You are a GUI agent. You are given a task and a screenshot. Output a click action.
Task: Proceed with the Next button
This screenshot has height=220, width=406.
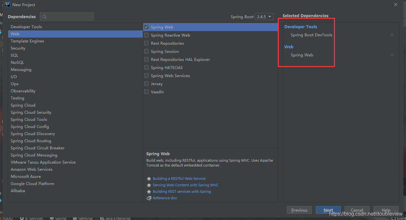click(328, 210)
